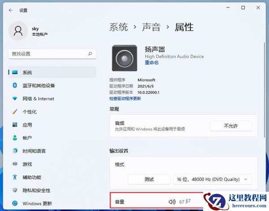Open 系统 settings category

point(52,72)
